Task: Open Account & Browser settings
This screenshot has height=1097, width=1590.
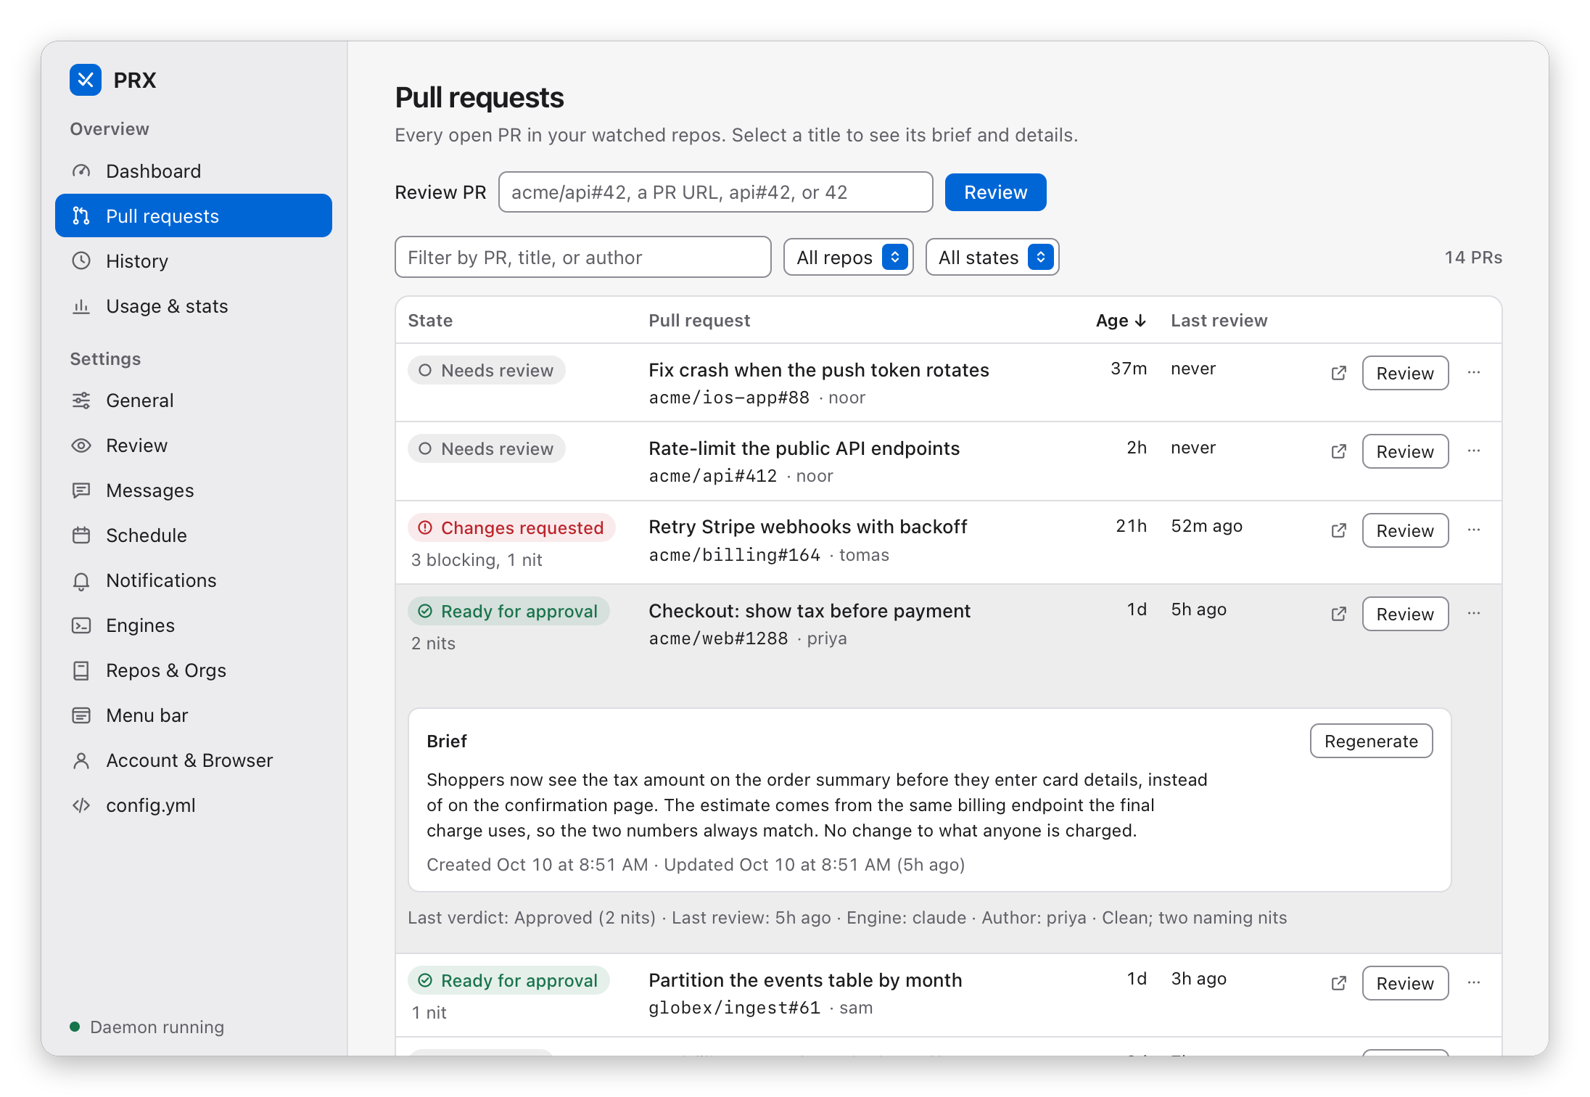Action: [194, 760]
